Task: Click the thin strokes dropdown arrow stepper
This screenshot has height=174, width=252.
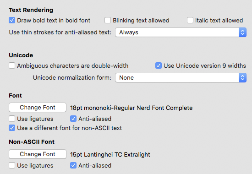Action: [242, 33]
